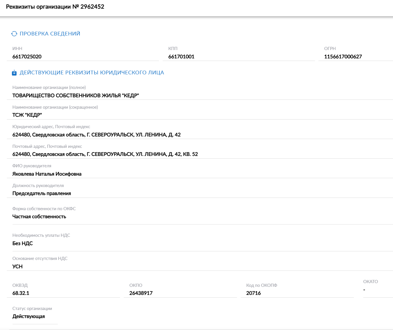Click the refresh icon beside Проверка сведений
Viewport: 393px width, 330px height.
14,34
